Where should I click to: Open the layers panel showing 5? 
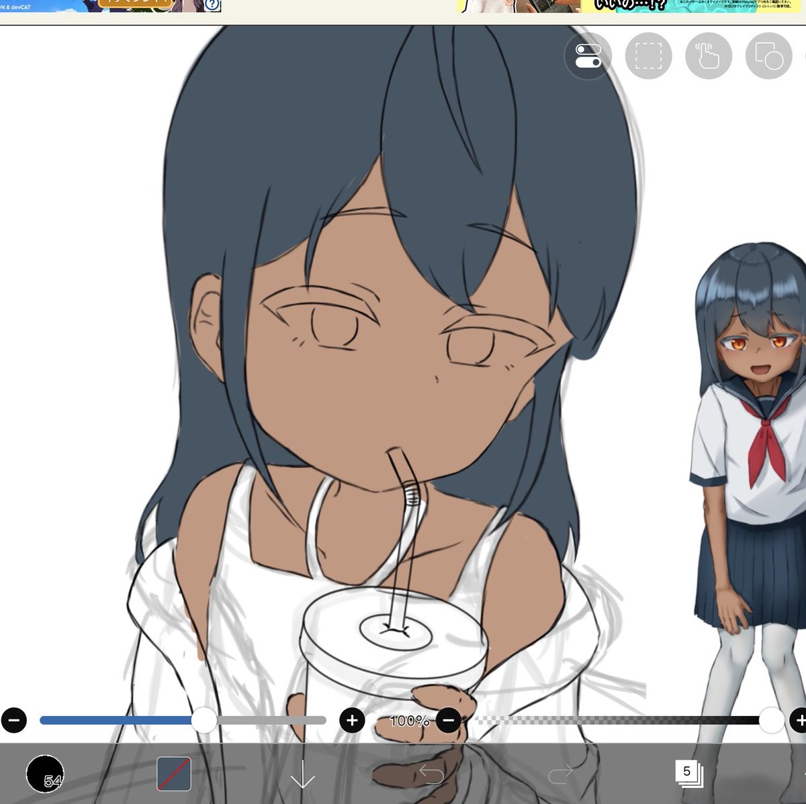pos(688,773)
